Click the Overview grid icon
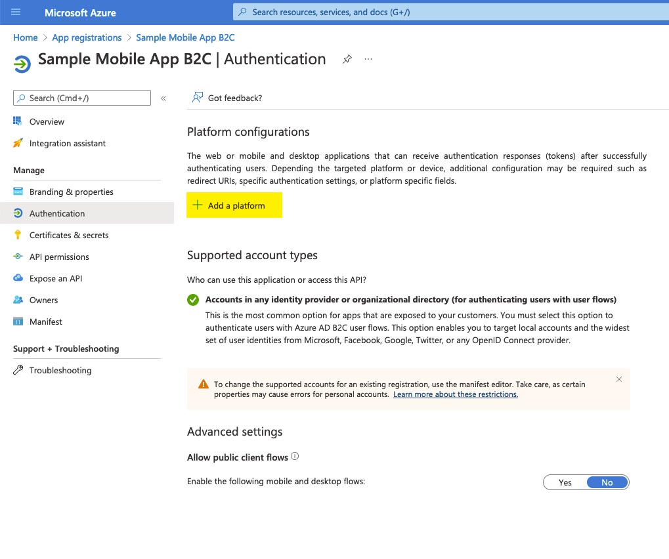The height and width of the screenshot is (559, 669). coord(18,121)
